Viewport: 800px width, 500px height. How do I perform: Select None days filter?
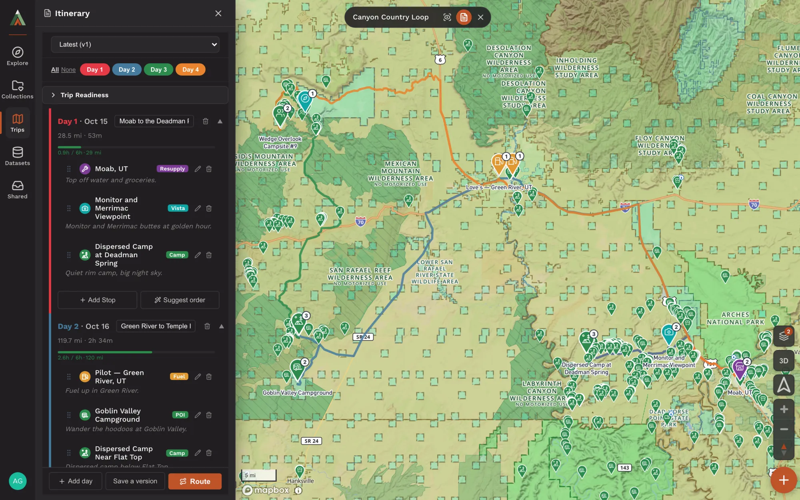click(x=68, y=70)
